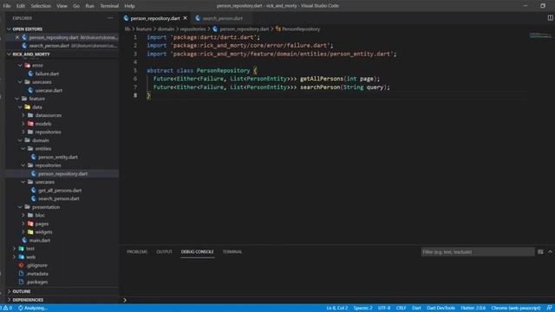Open the Terminal menu
Screen dimensions: 555x312
point(109,6)
